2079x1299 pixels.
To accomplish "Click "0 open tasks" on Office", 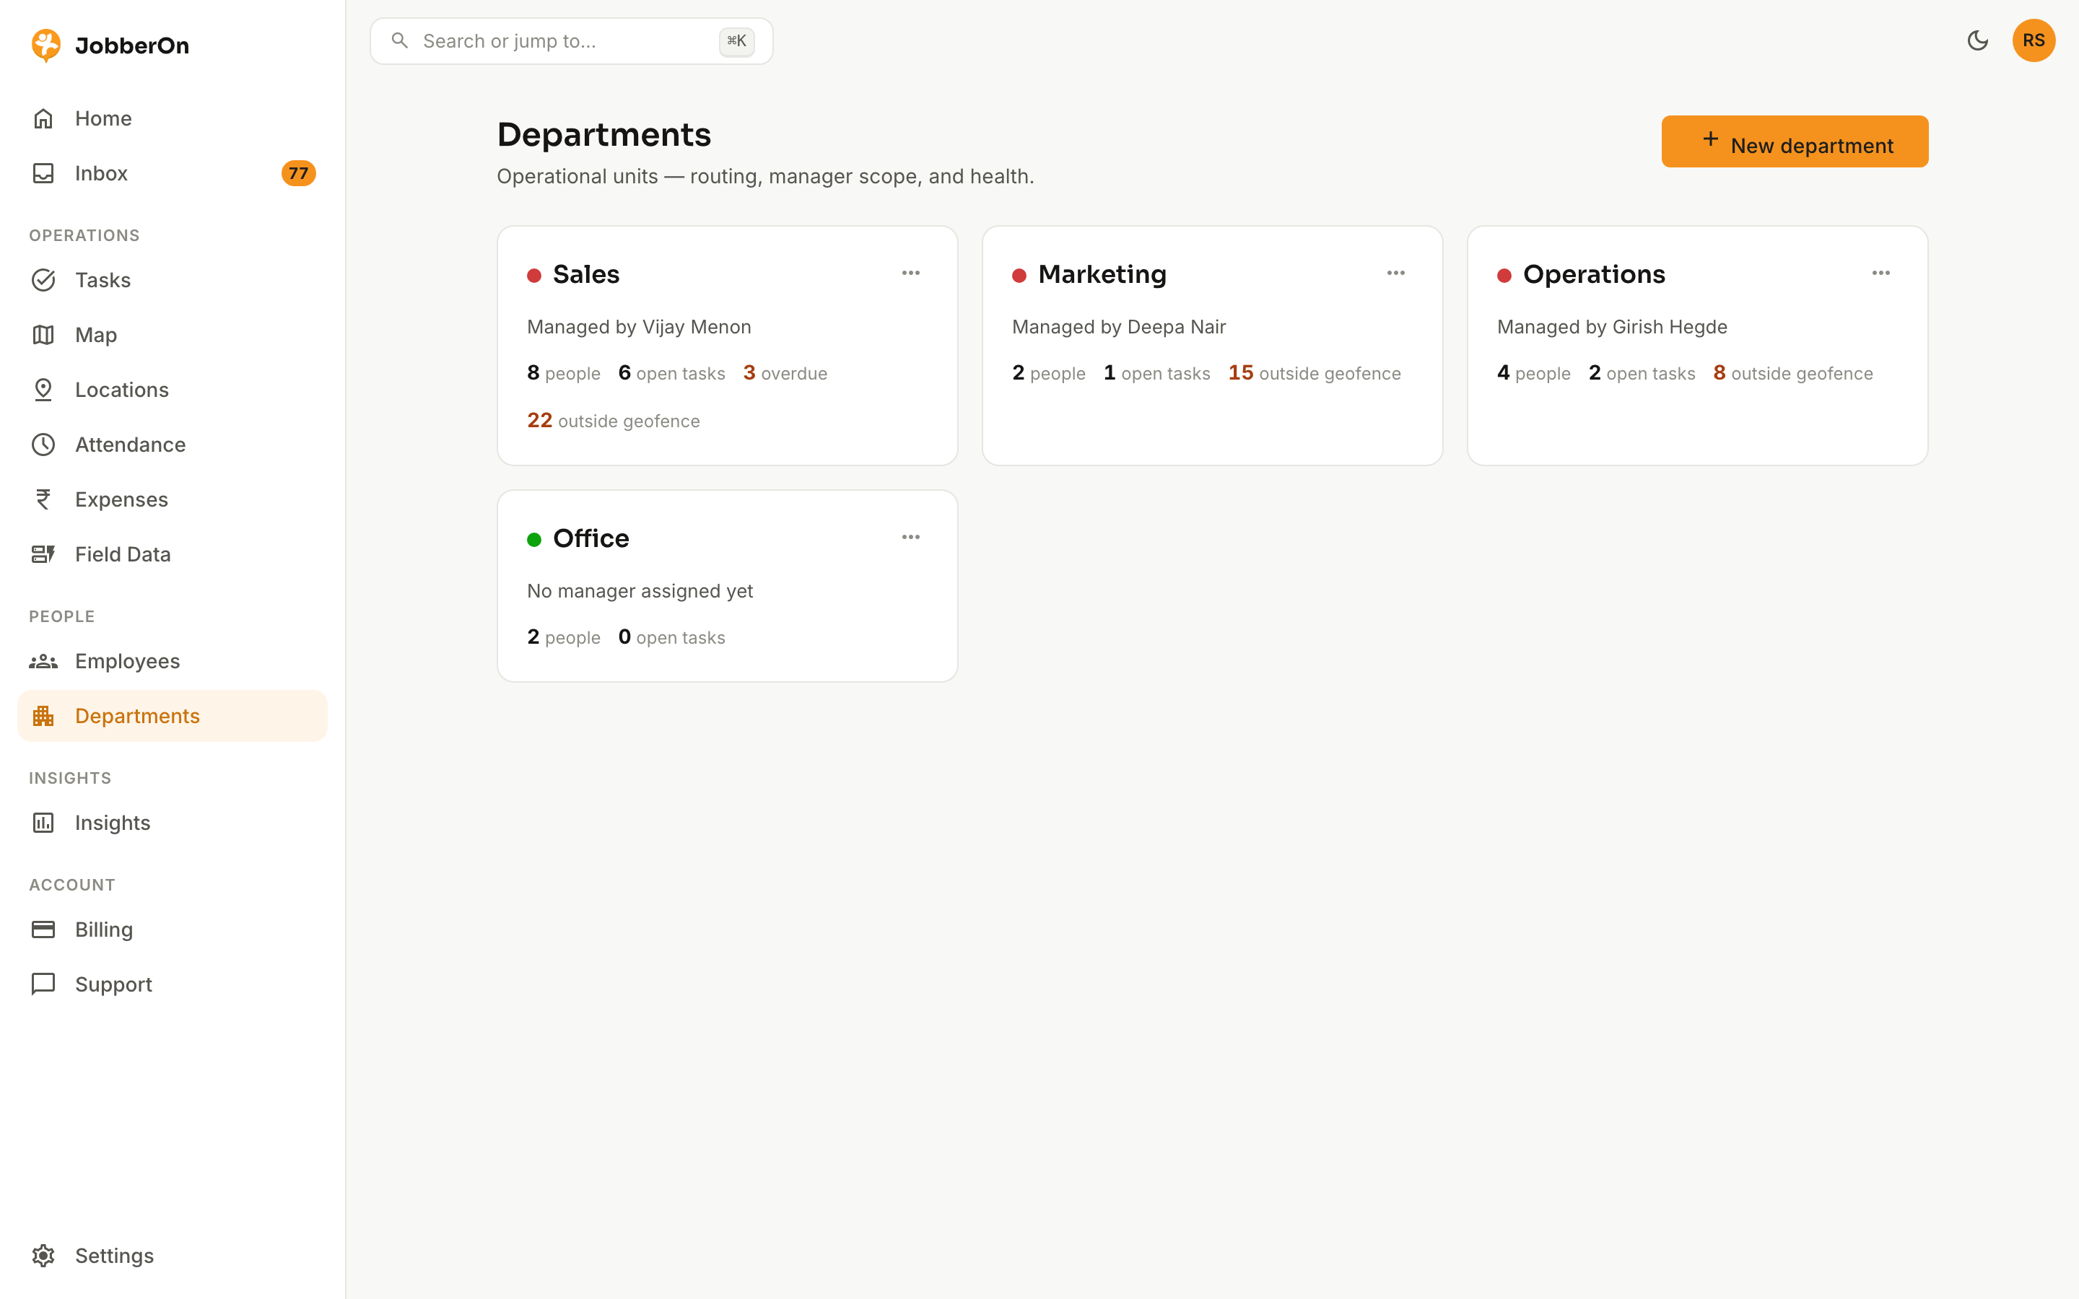I will [x=672, y=637].
